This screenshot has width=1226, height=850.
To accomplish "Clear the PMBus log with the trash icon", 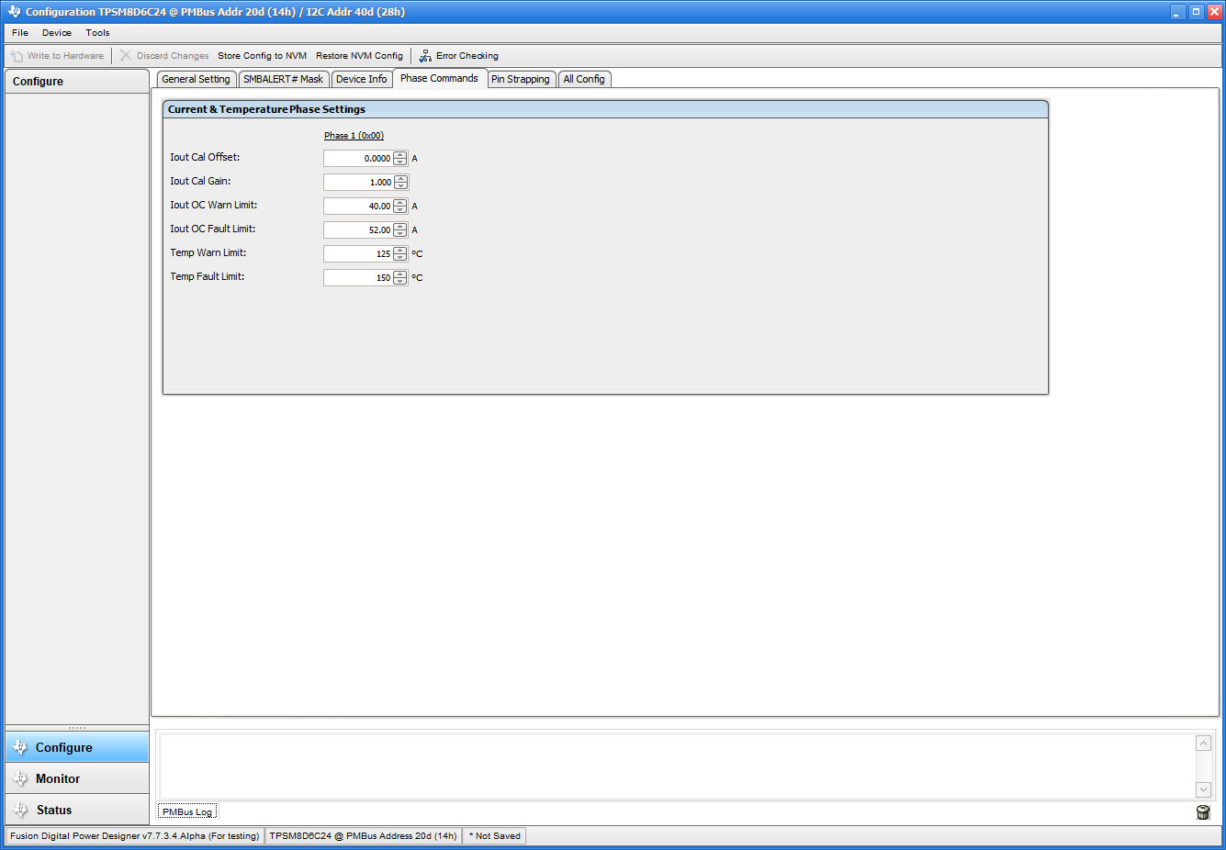I will point(1203,811).
